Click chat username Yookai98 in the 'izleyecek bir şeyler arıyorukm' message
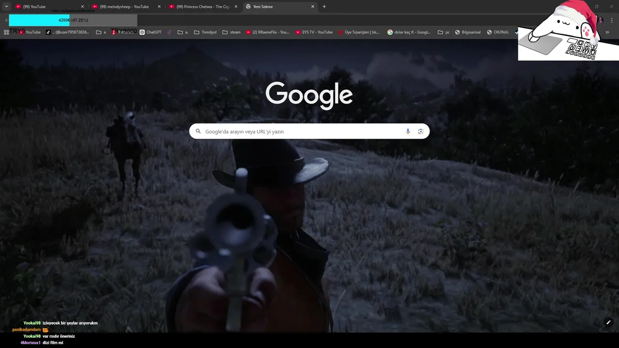Screen dimensions: 619x348 point(32,323)
